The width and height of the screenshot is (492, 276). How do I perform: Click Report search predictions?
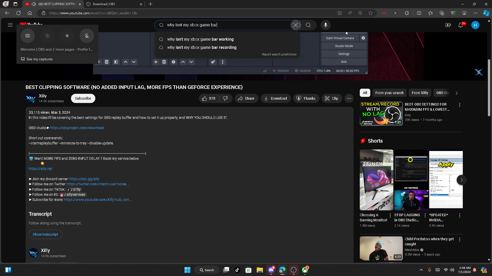click(279, 54)
